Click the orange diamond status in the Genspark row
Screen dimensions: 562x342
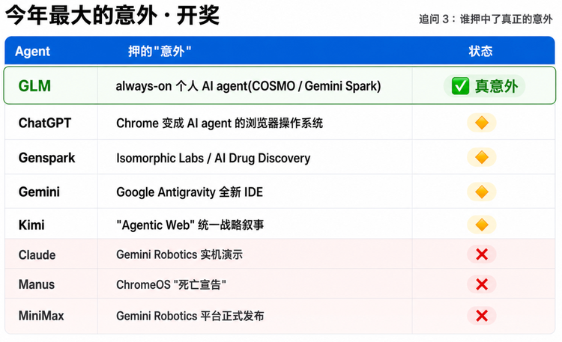point(482,157)
